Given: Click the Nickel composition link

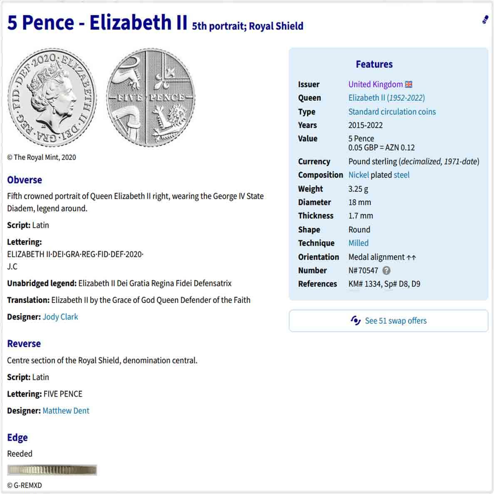Looking at the screenshot, I should pyautogui.click(x=358, y=175).
